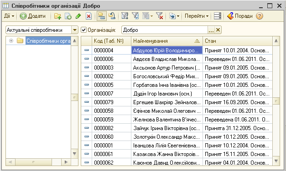The image size is (286, 171).
Task: Open help with the question mark icon
Action: coord(260,16)
